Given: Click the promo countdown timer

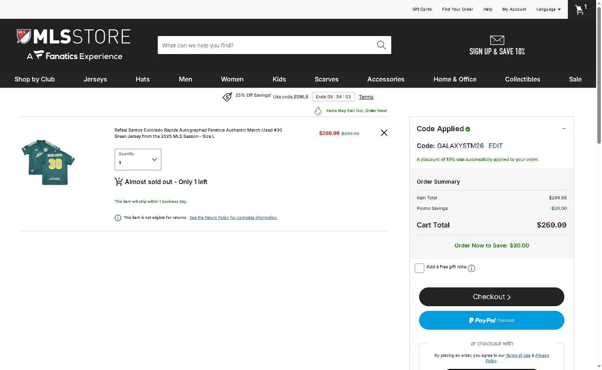Looking at the screenshot, I should point(334,97).
